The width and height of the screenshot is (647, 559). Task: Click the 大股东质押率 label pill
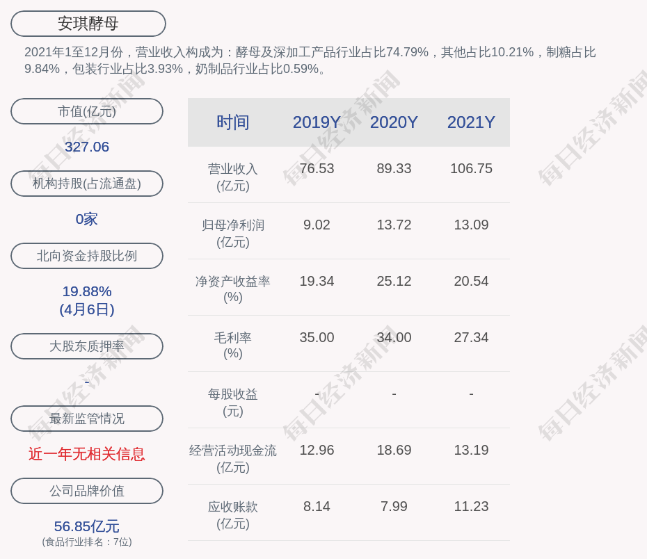point(87,346)
